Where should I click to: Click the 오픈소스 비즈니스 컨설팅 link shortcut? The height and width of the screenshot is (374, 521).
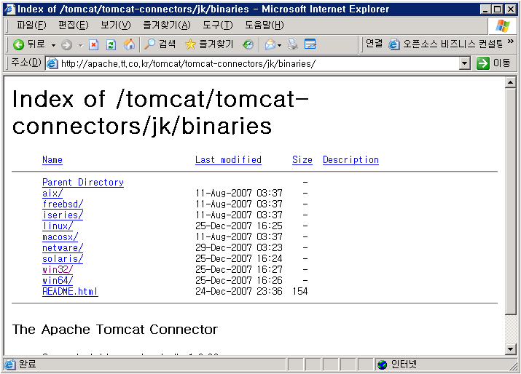tap(446, 44)
